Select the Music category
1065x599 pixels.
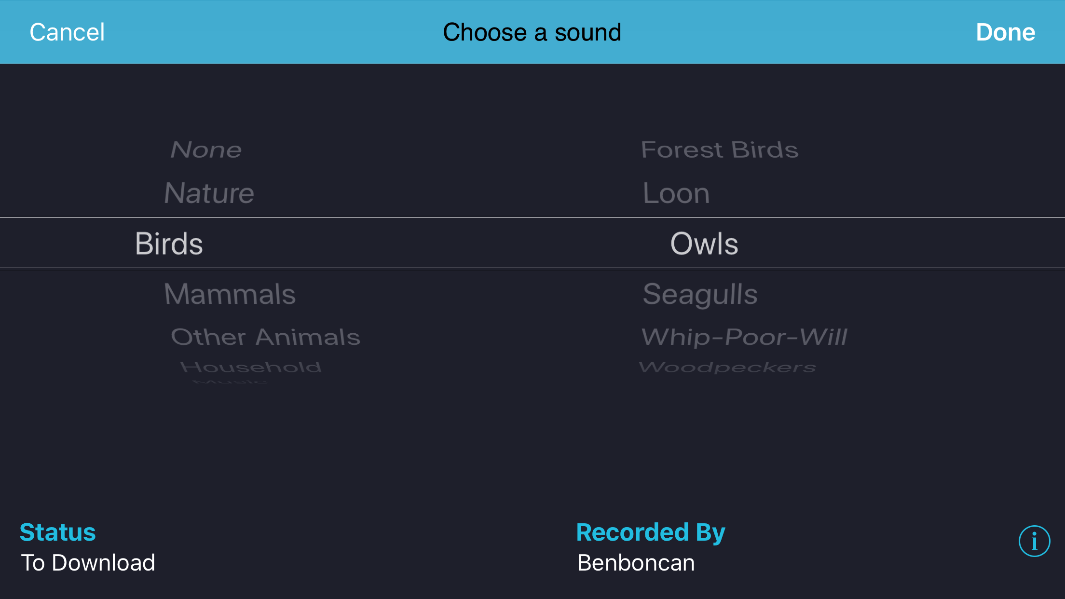coord(230,382)
